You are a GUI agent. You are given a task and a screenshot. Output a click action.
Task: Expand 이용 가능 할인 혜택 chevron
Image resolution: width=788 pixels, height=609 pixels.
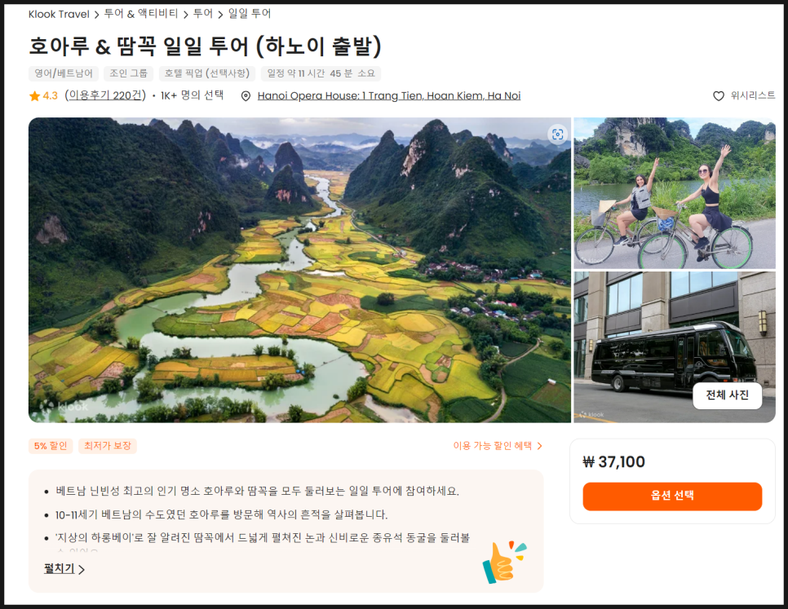tap(540, 446)
